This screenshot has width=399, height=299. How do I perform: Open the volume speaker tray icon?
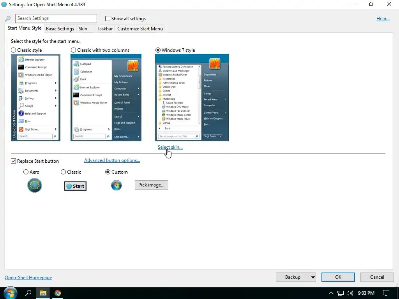coord(350,293)
